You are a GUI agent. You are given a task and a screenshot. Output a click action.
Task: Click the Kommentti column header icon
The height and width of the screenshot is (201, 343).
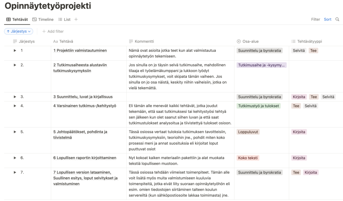(x=131, y=42)
